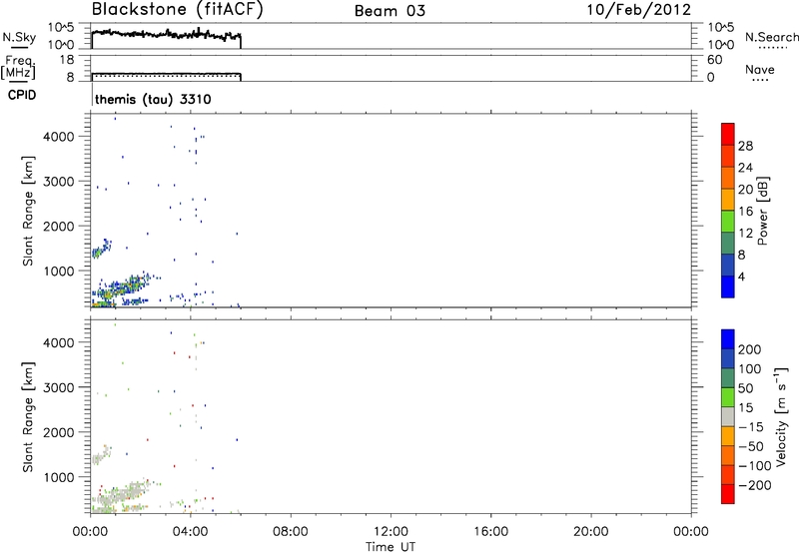Click the frequency trace line in the Freq panel
799x553 pixels.
[x=166, y=74]
